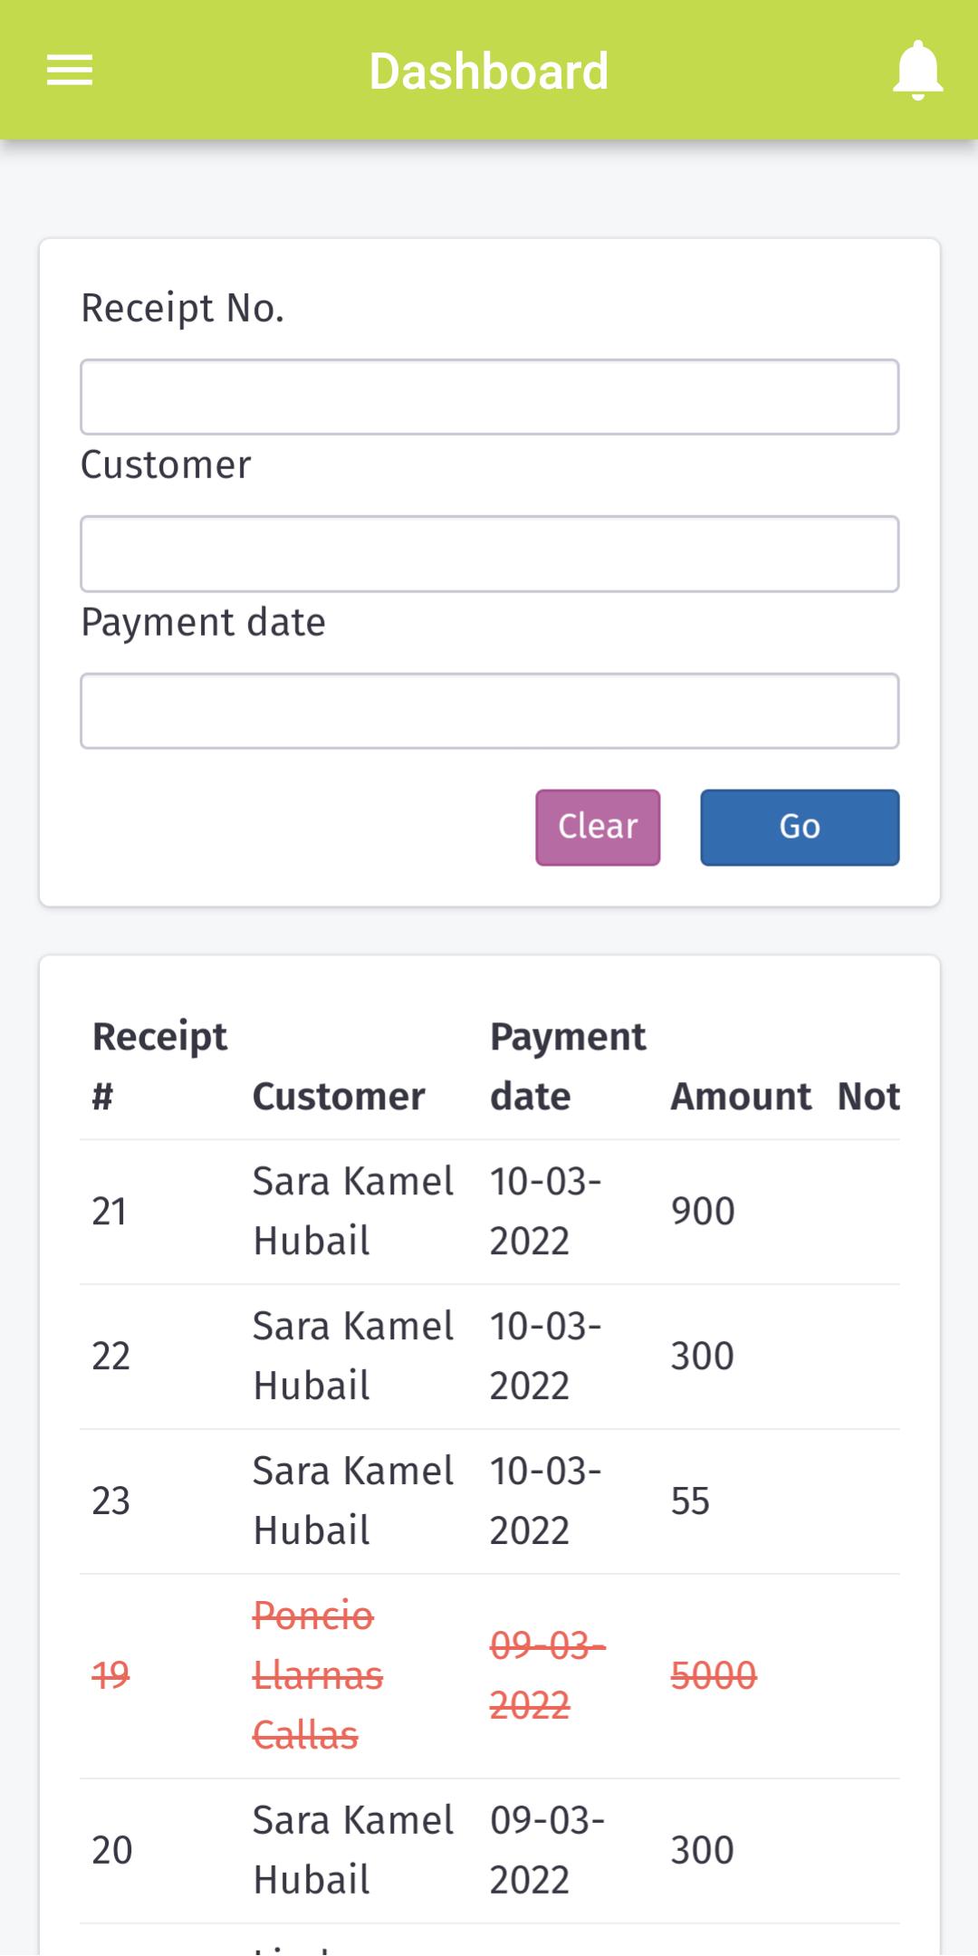Focus the Customer input field
978x1956 pixels.
[x=490, y=554]
